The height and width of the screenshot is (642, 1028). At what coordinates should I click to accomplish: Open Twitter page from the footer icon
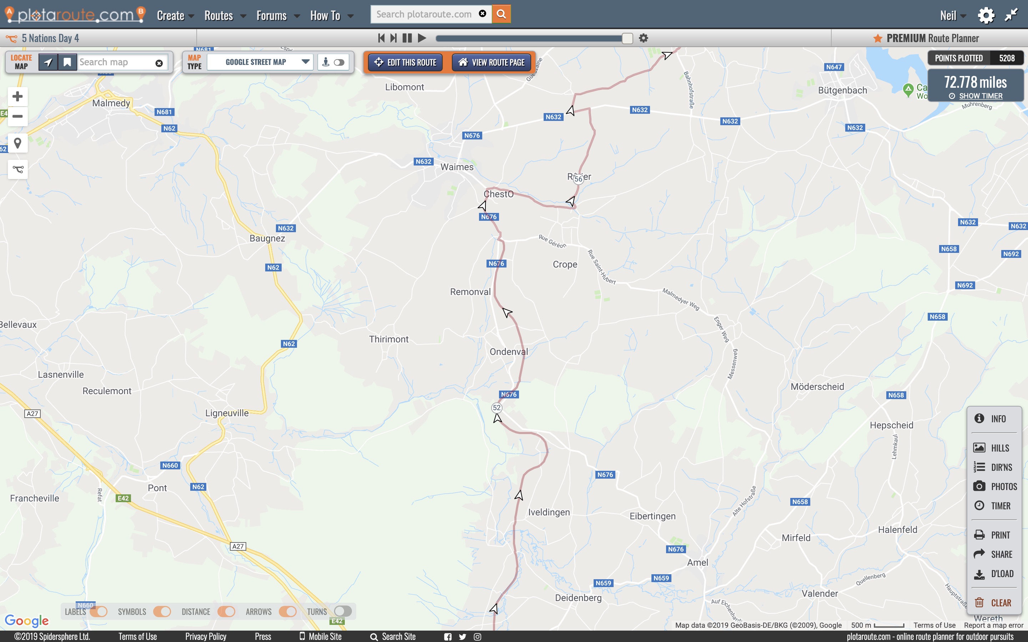click(x=463, y=637)
